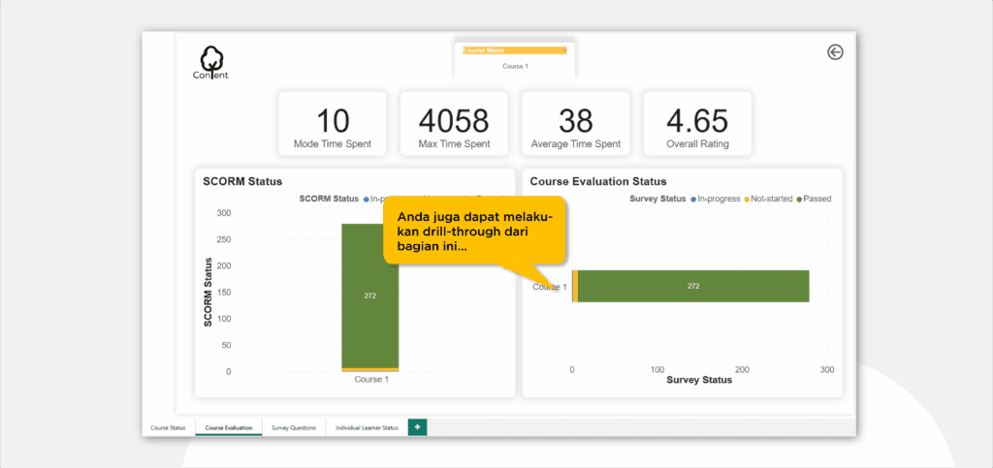Open the Survey Questions tab
993x468 pixels.
[294, 427]
